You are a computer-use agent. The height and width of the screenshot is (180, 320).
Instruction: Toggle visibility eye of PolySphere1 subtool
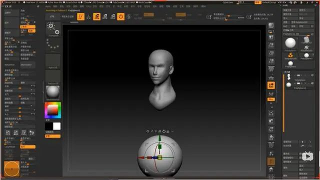point(312,83)
